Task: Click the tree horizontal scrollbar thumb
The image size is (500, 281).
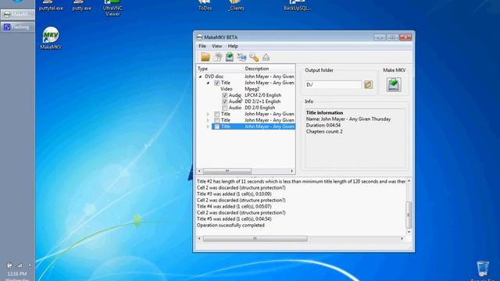Action: (227, 171)
